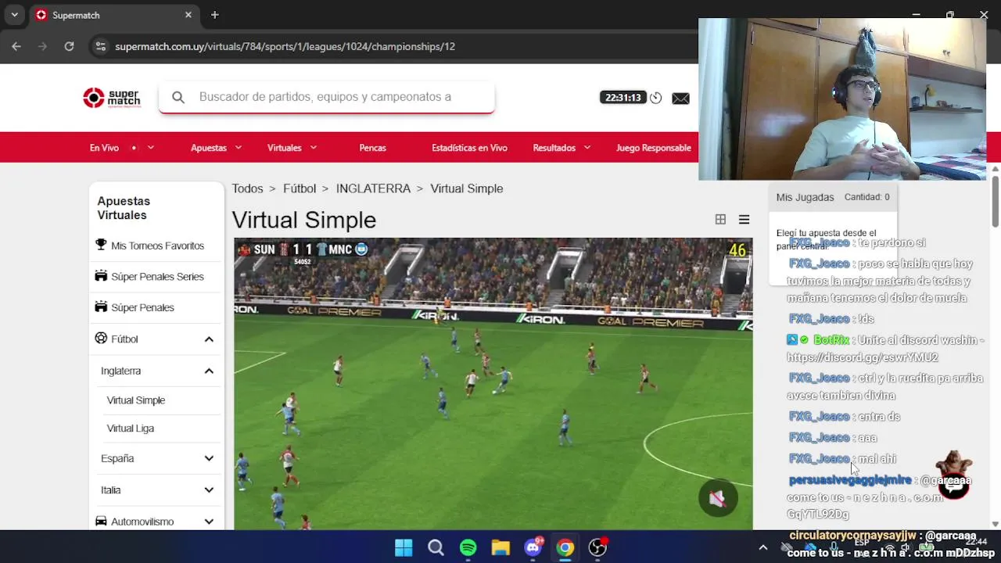Unmute the virtual match video sound
Image resolution: width=1001 pixels, height=563 pixels.
[x=718, y=498]
